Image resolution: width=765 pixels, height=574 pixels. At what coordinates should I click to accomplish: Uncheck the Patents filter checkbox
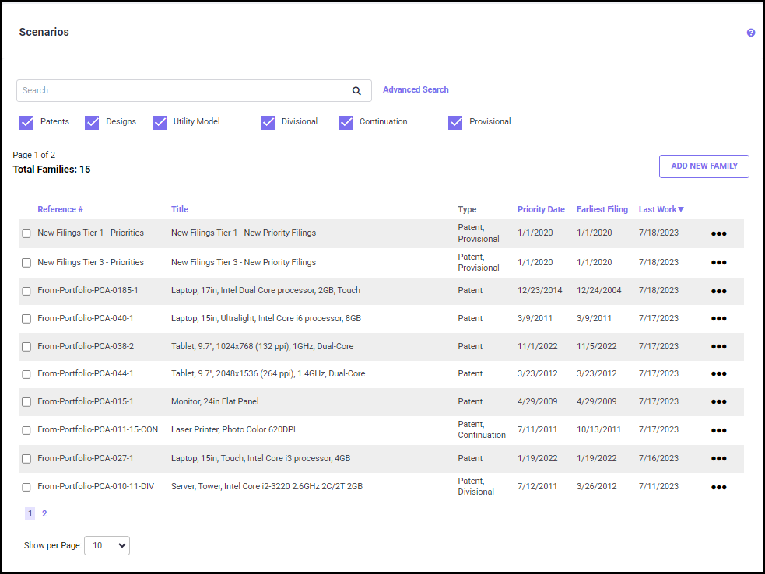click(26, 122)
